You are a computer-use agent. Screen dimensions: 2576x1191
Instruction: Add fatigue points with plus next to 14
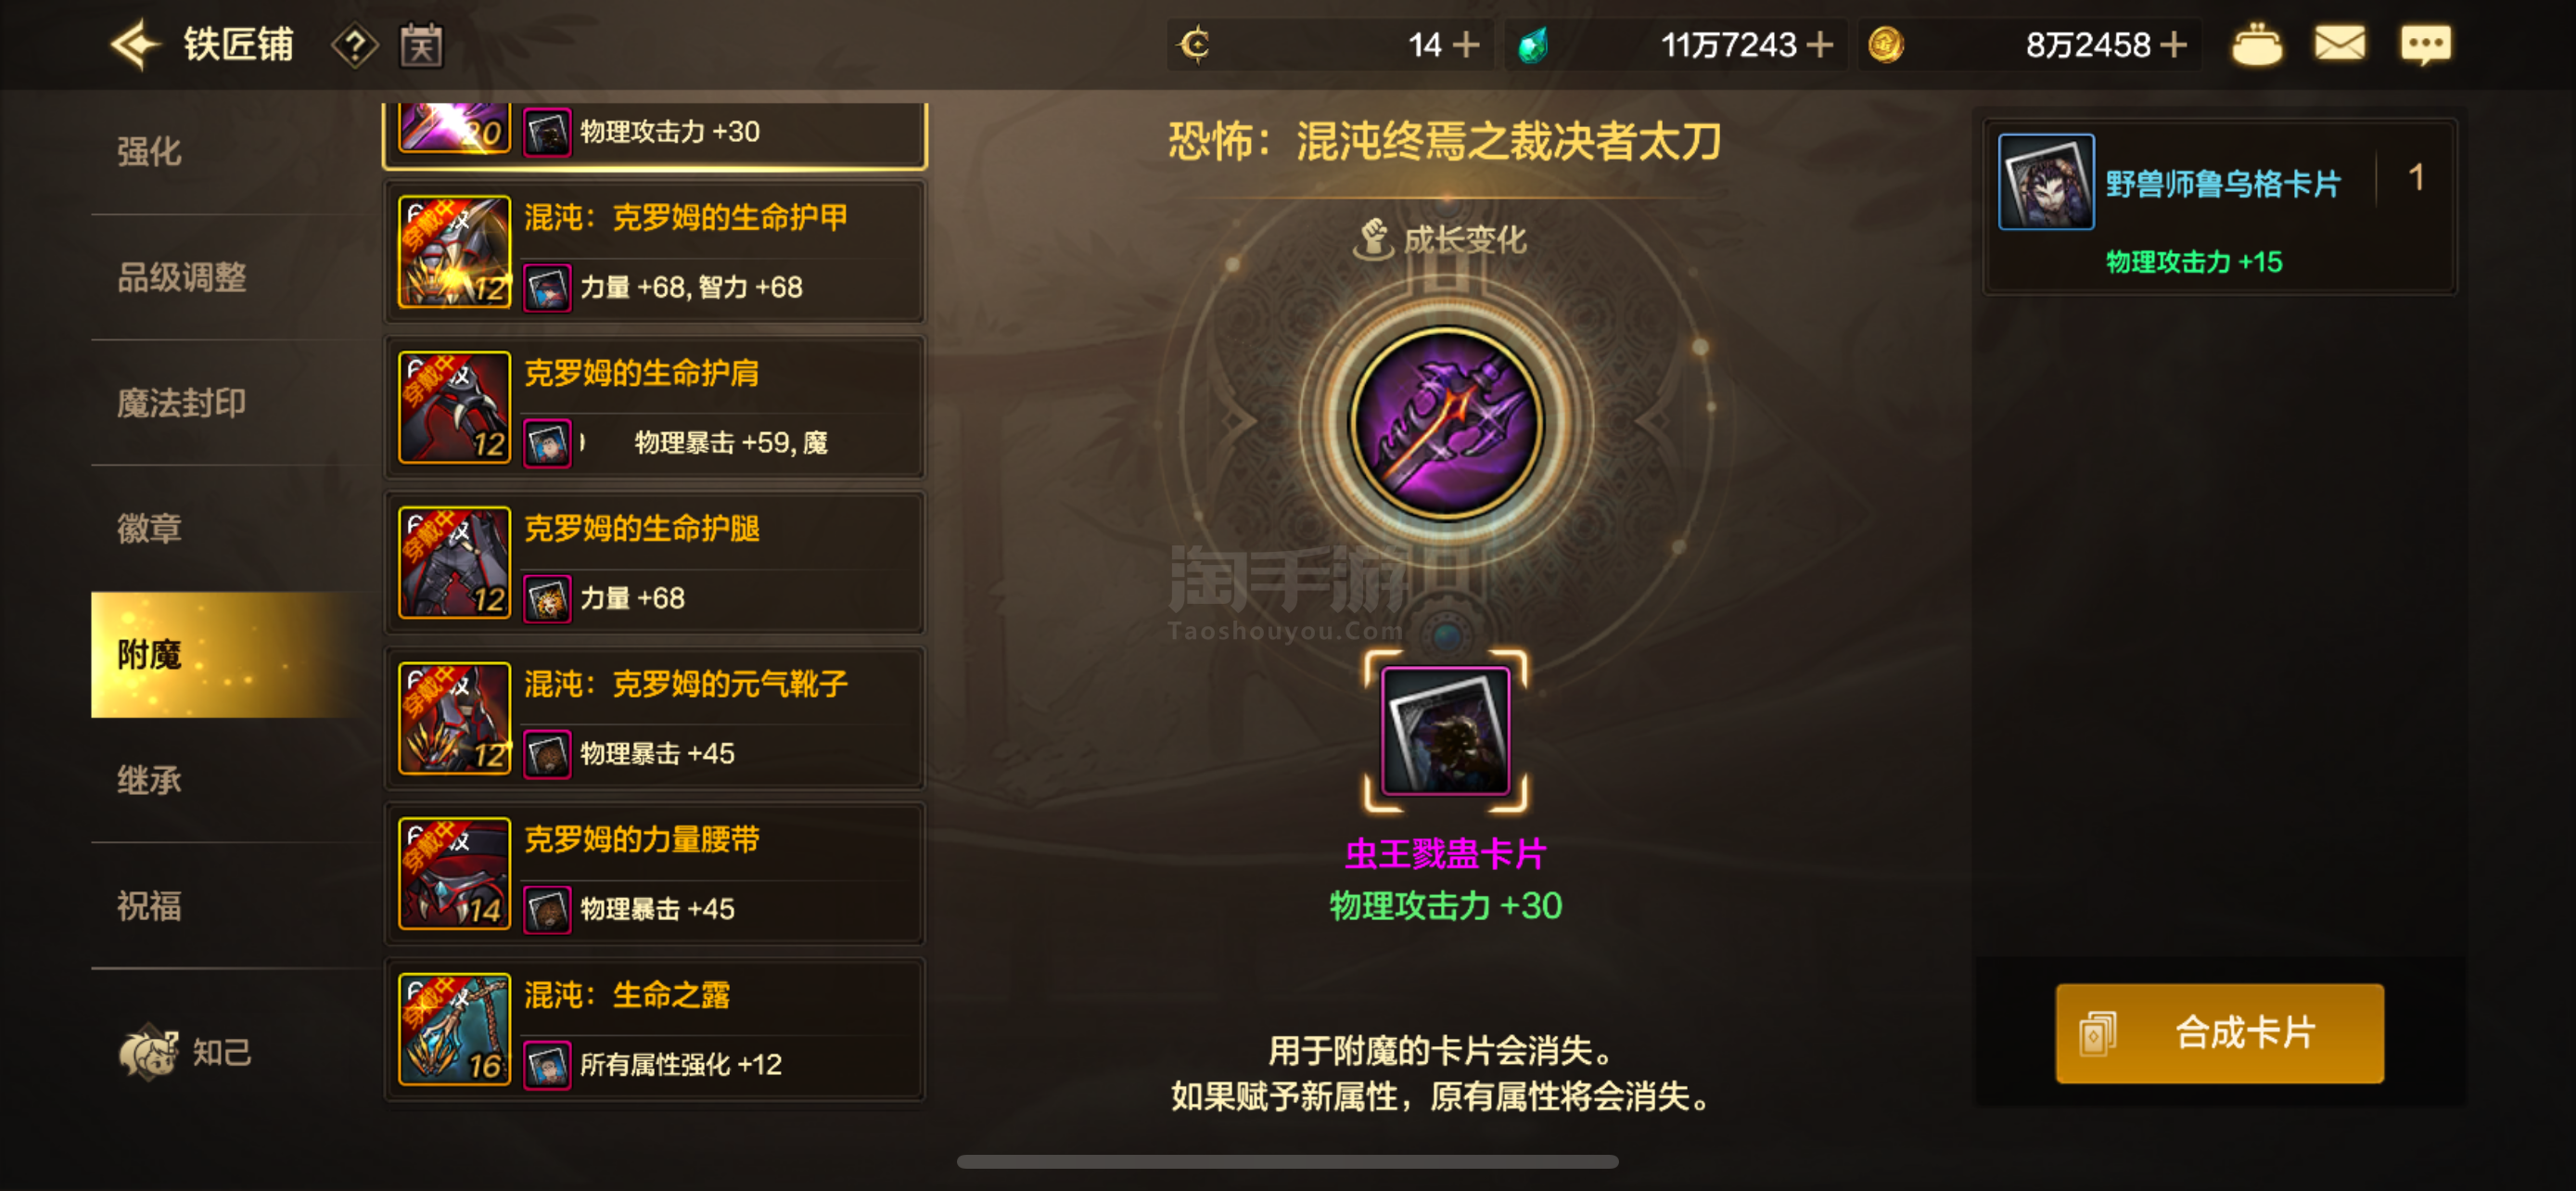pyautogui.click(x=1466, y=45)
